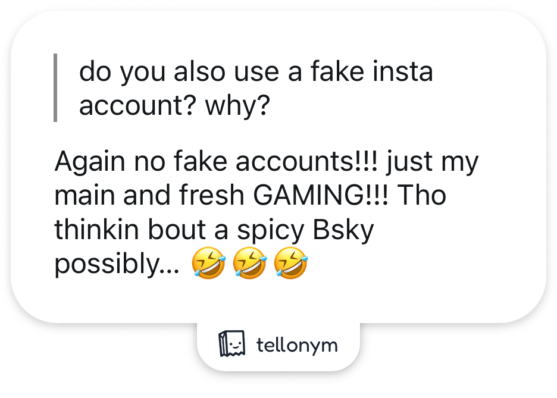Click the word "main" in the answer
Viewport: 557px width, 398px height.
pyautogui.click(x=88, y=196)
